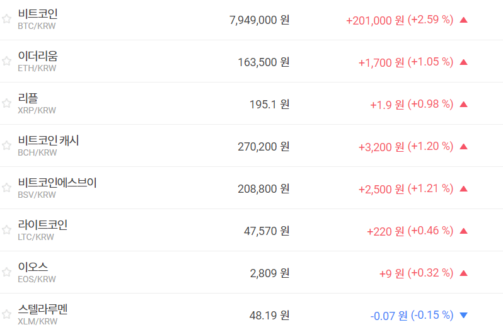Click the 비트코인 캐시 name
Viewport: 503px width, 332px height.
pyautogui.click(x=49, y=140)
